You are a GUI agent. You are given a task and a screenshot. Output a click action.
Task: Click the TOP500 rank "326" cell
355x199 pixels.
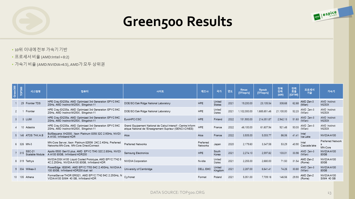pyautogui.click(x=22, y=144)
